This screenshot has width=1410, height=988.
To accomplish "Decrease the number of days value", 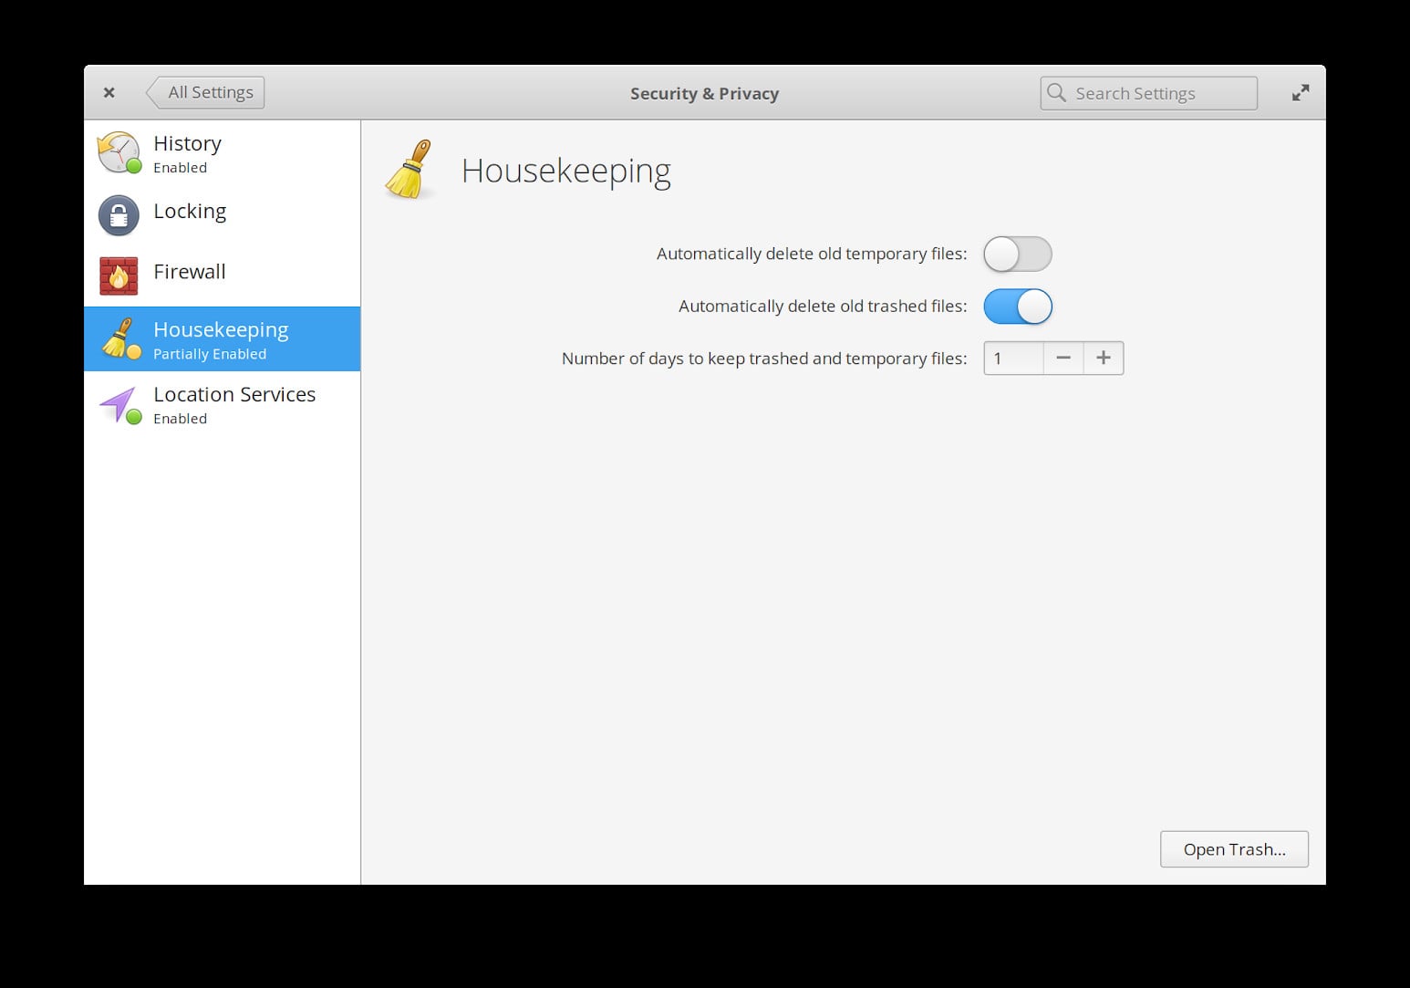I will (x=1063, y=358).
